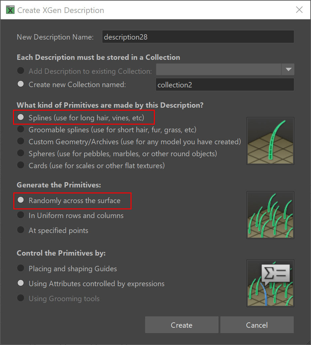The image size is (311, 345).
Task: Choose Cards for scales or flat textures
Action: pyautogui.click(x=20, y=166)
